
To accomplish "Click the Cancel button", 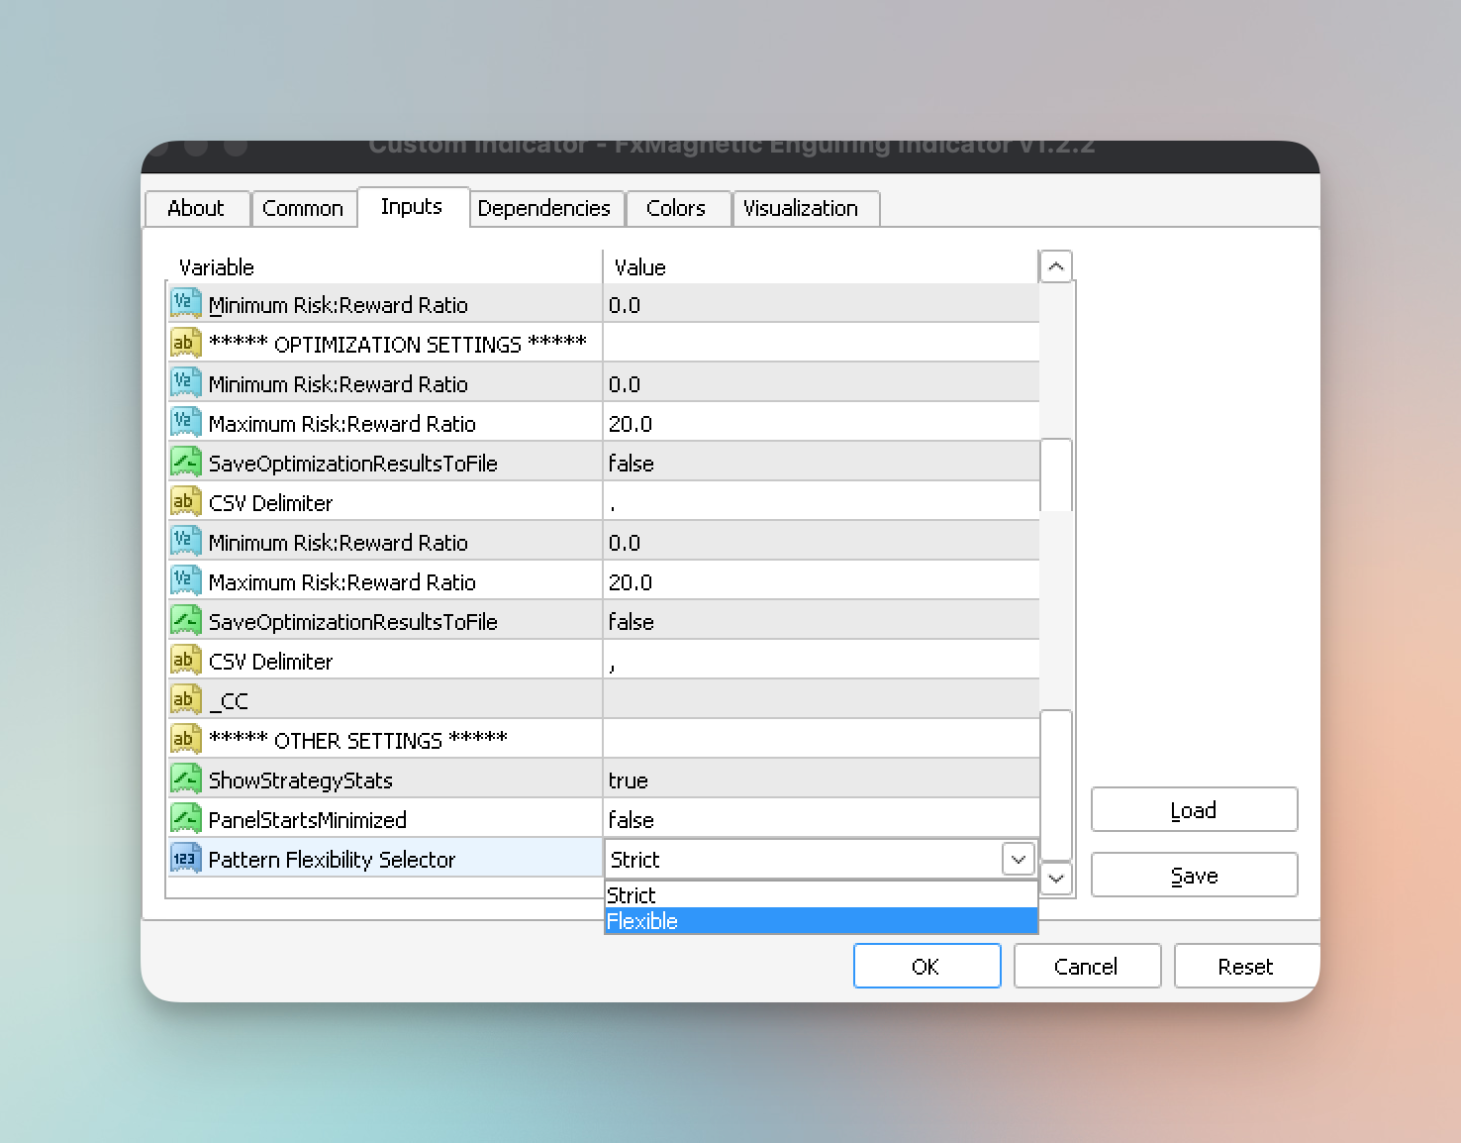I will point(1087,966).
